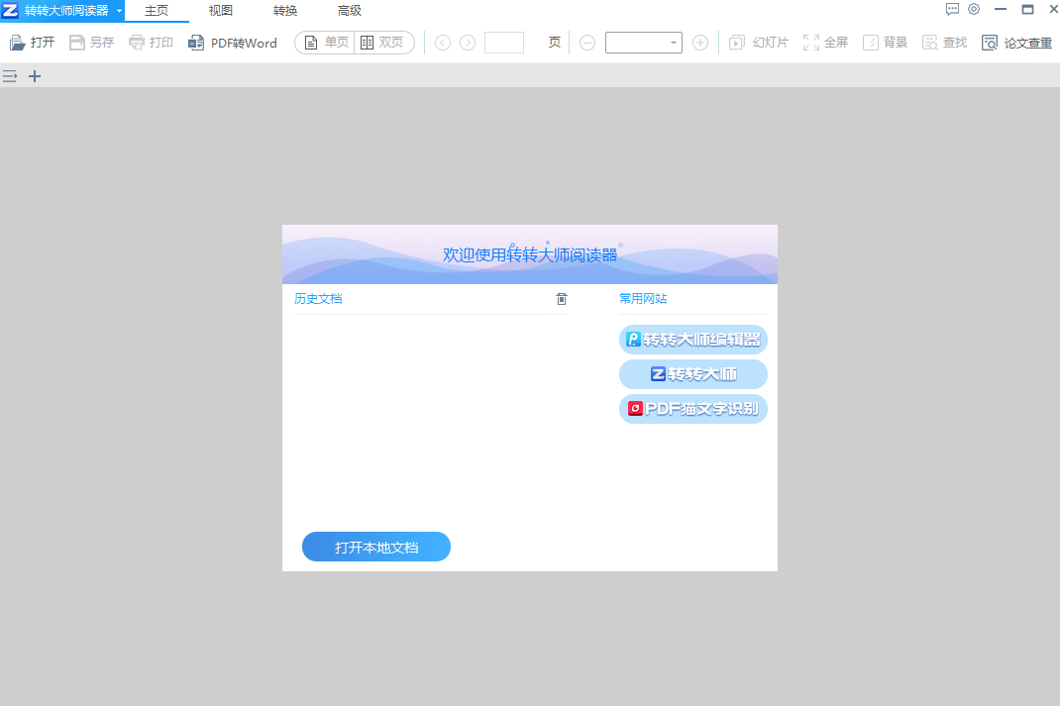The image size is (1060, 706).
Task: Zoom in with the plus icon
Action: (700, 43)
